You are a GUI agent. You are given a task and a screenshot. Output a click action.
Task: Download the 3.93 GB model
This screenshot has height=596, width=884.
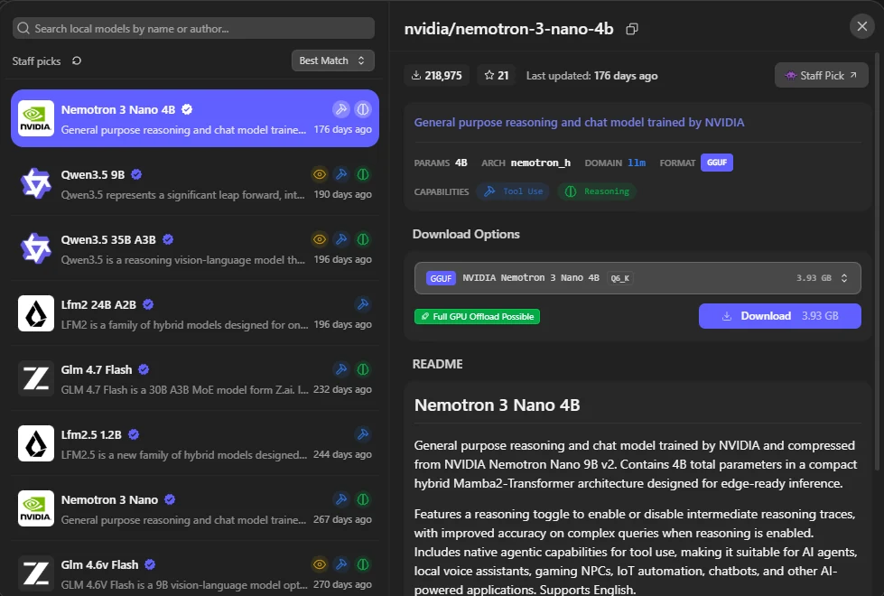coord(779,316)
